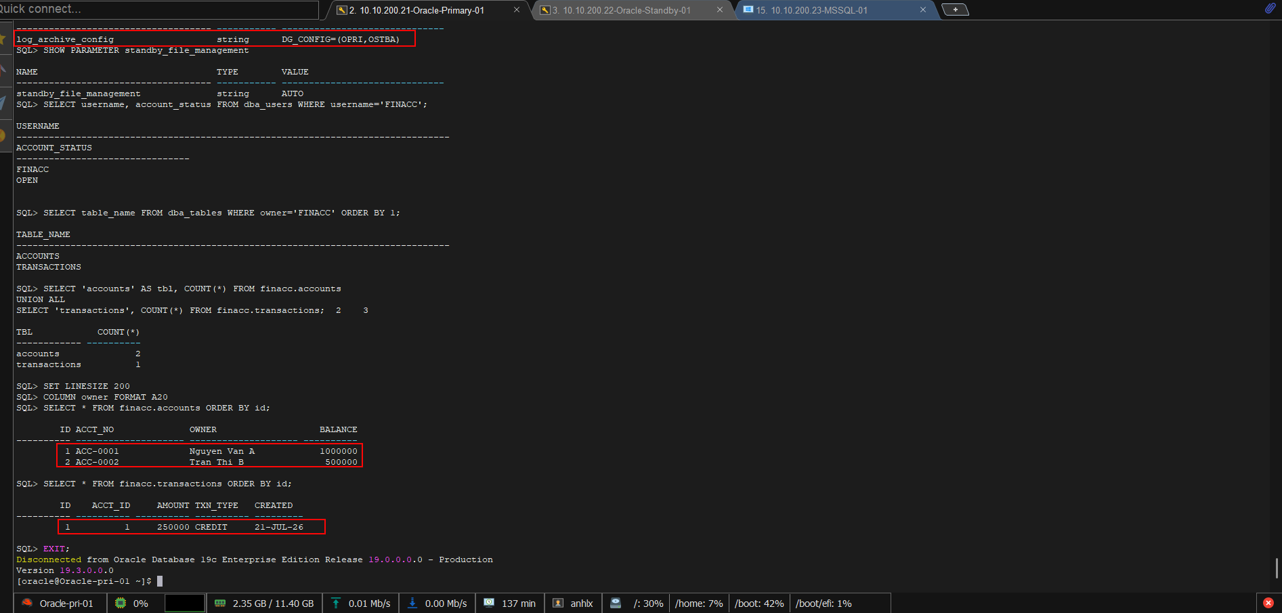Click the balance value 500000
The height and width of the screenshot is (613, 1282).
pos(341,462)
